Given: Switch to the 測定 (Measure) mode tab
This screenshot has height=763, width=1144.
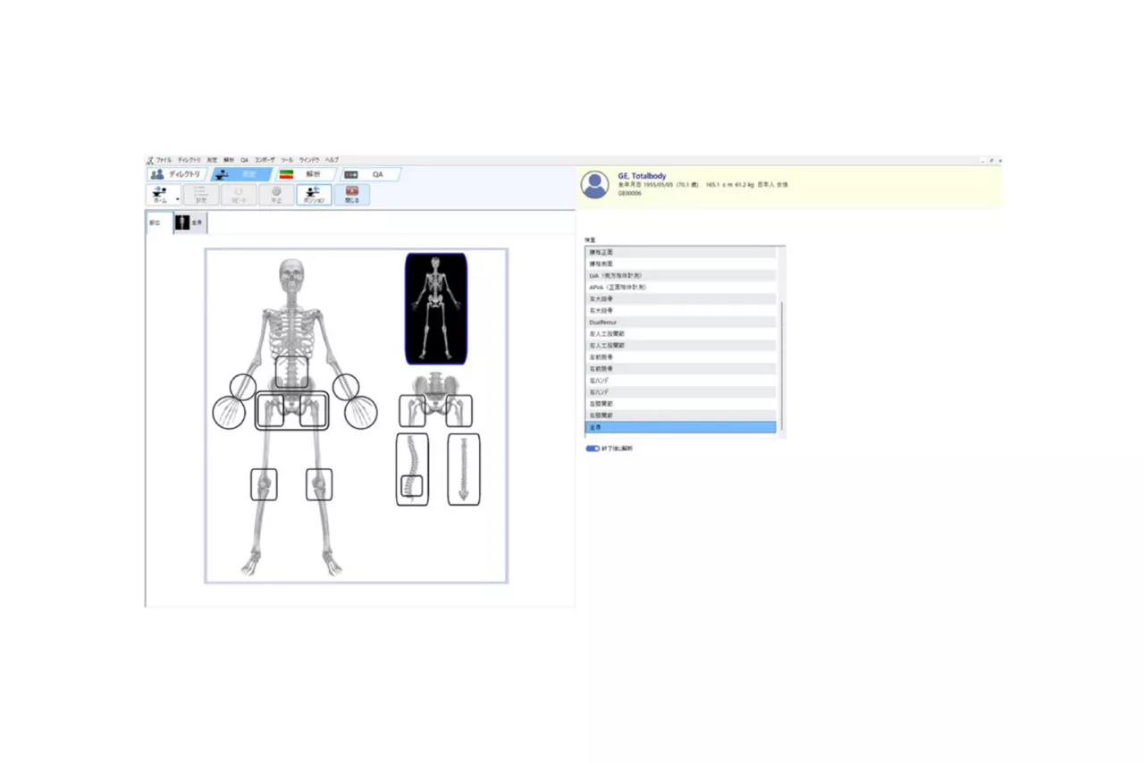Looking at the screenshot, I should pos(240,174).
